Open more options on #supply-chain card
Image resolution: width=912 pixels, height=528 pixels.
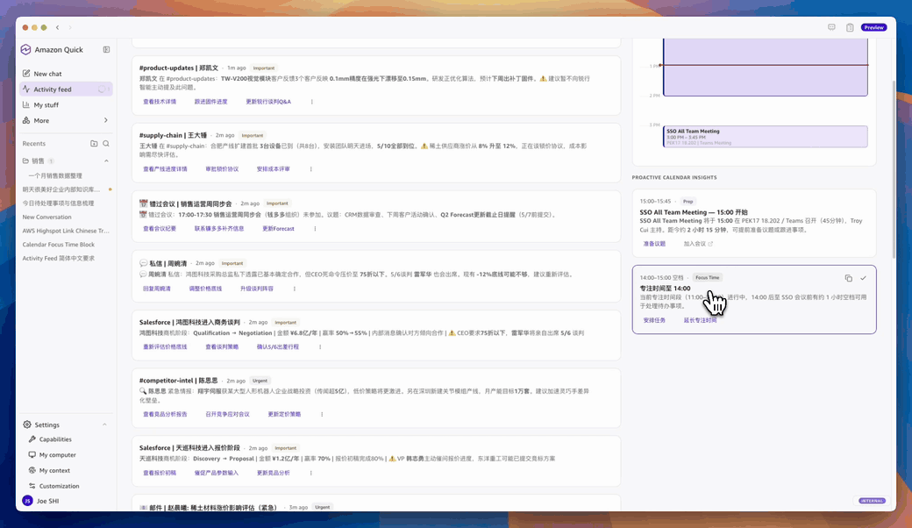[310, 169]
